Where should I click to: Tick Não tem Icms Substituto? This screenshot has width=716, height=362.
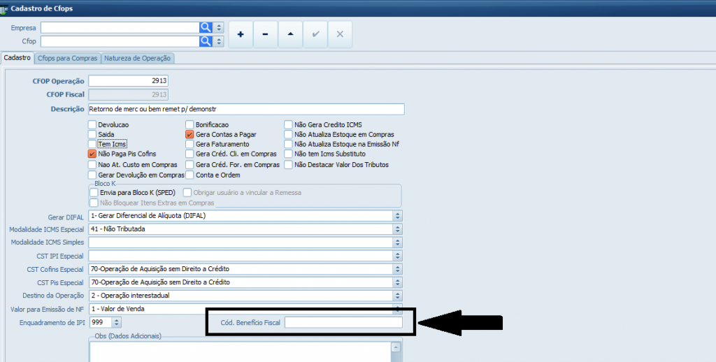tap(288, 154)
